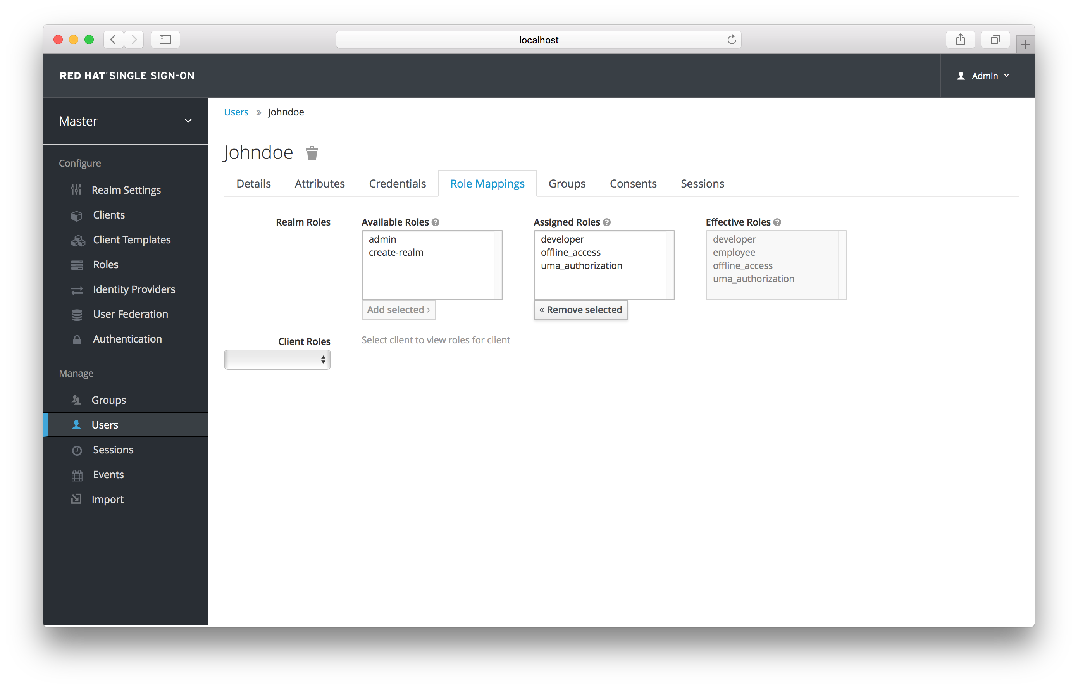Click the Identity Providers icon in sidebar
The height and width of the screenshot is (689, 1078).
pos(76,289)
